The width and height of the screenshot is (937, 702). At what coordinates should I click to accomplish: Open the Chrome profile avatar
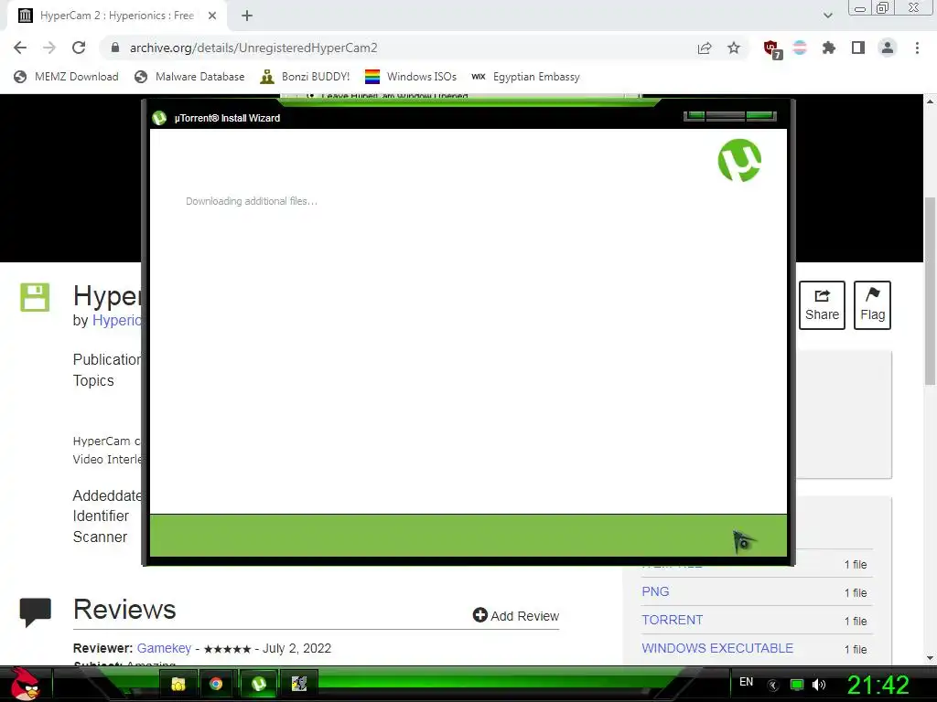click(888, 48)
